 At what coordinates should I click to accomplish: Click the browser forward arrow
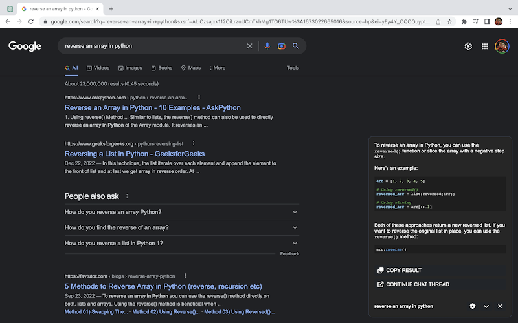pos(19,21)
